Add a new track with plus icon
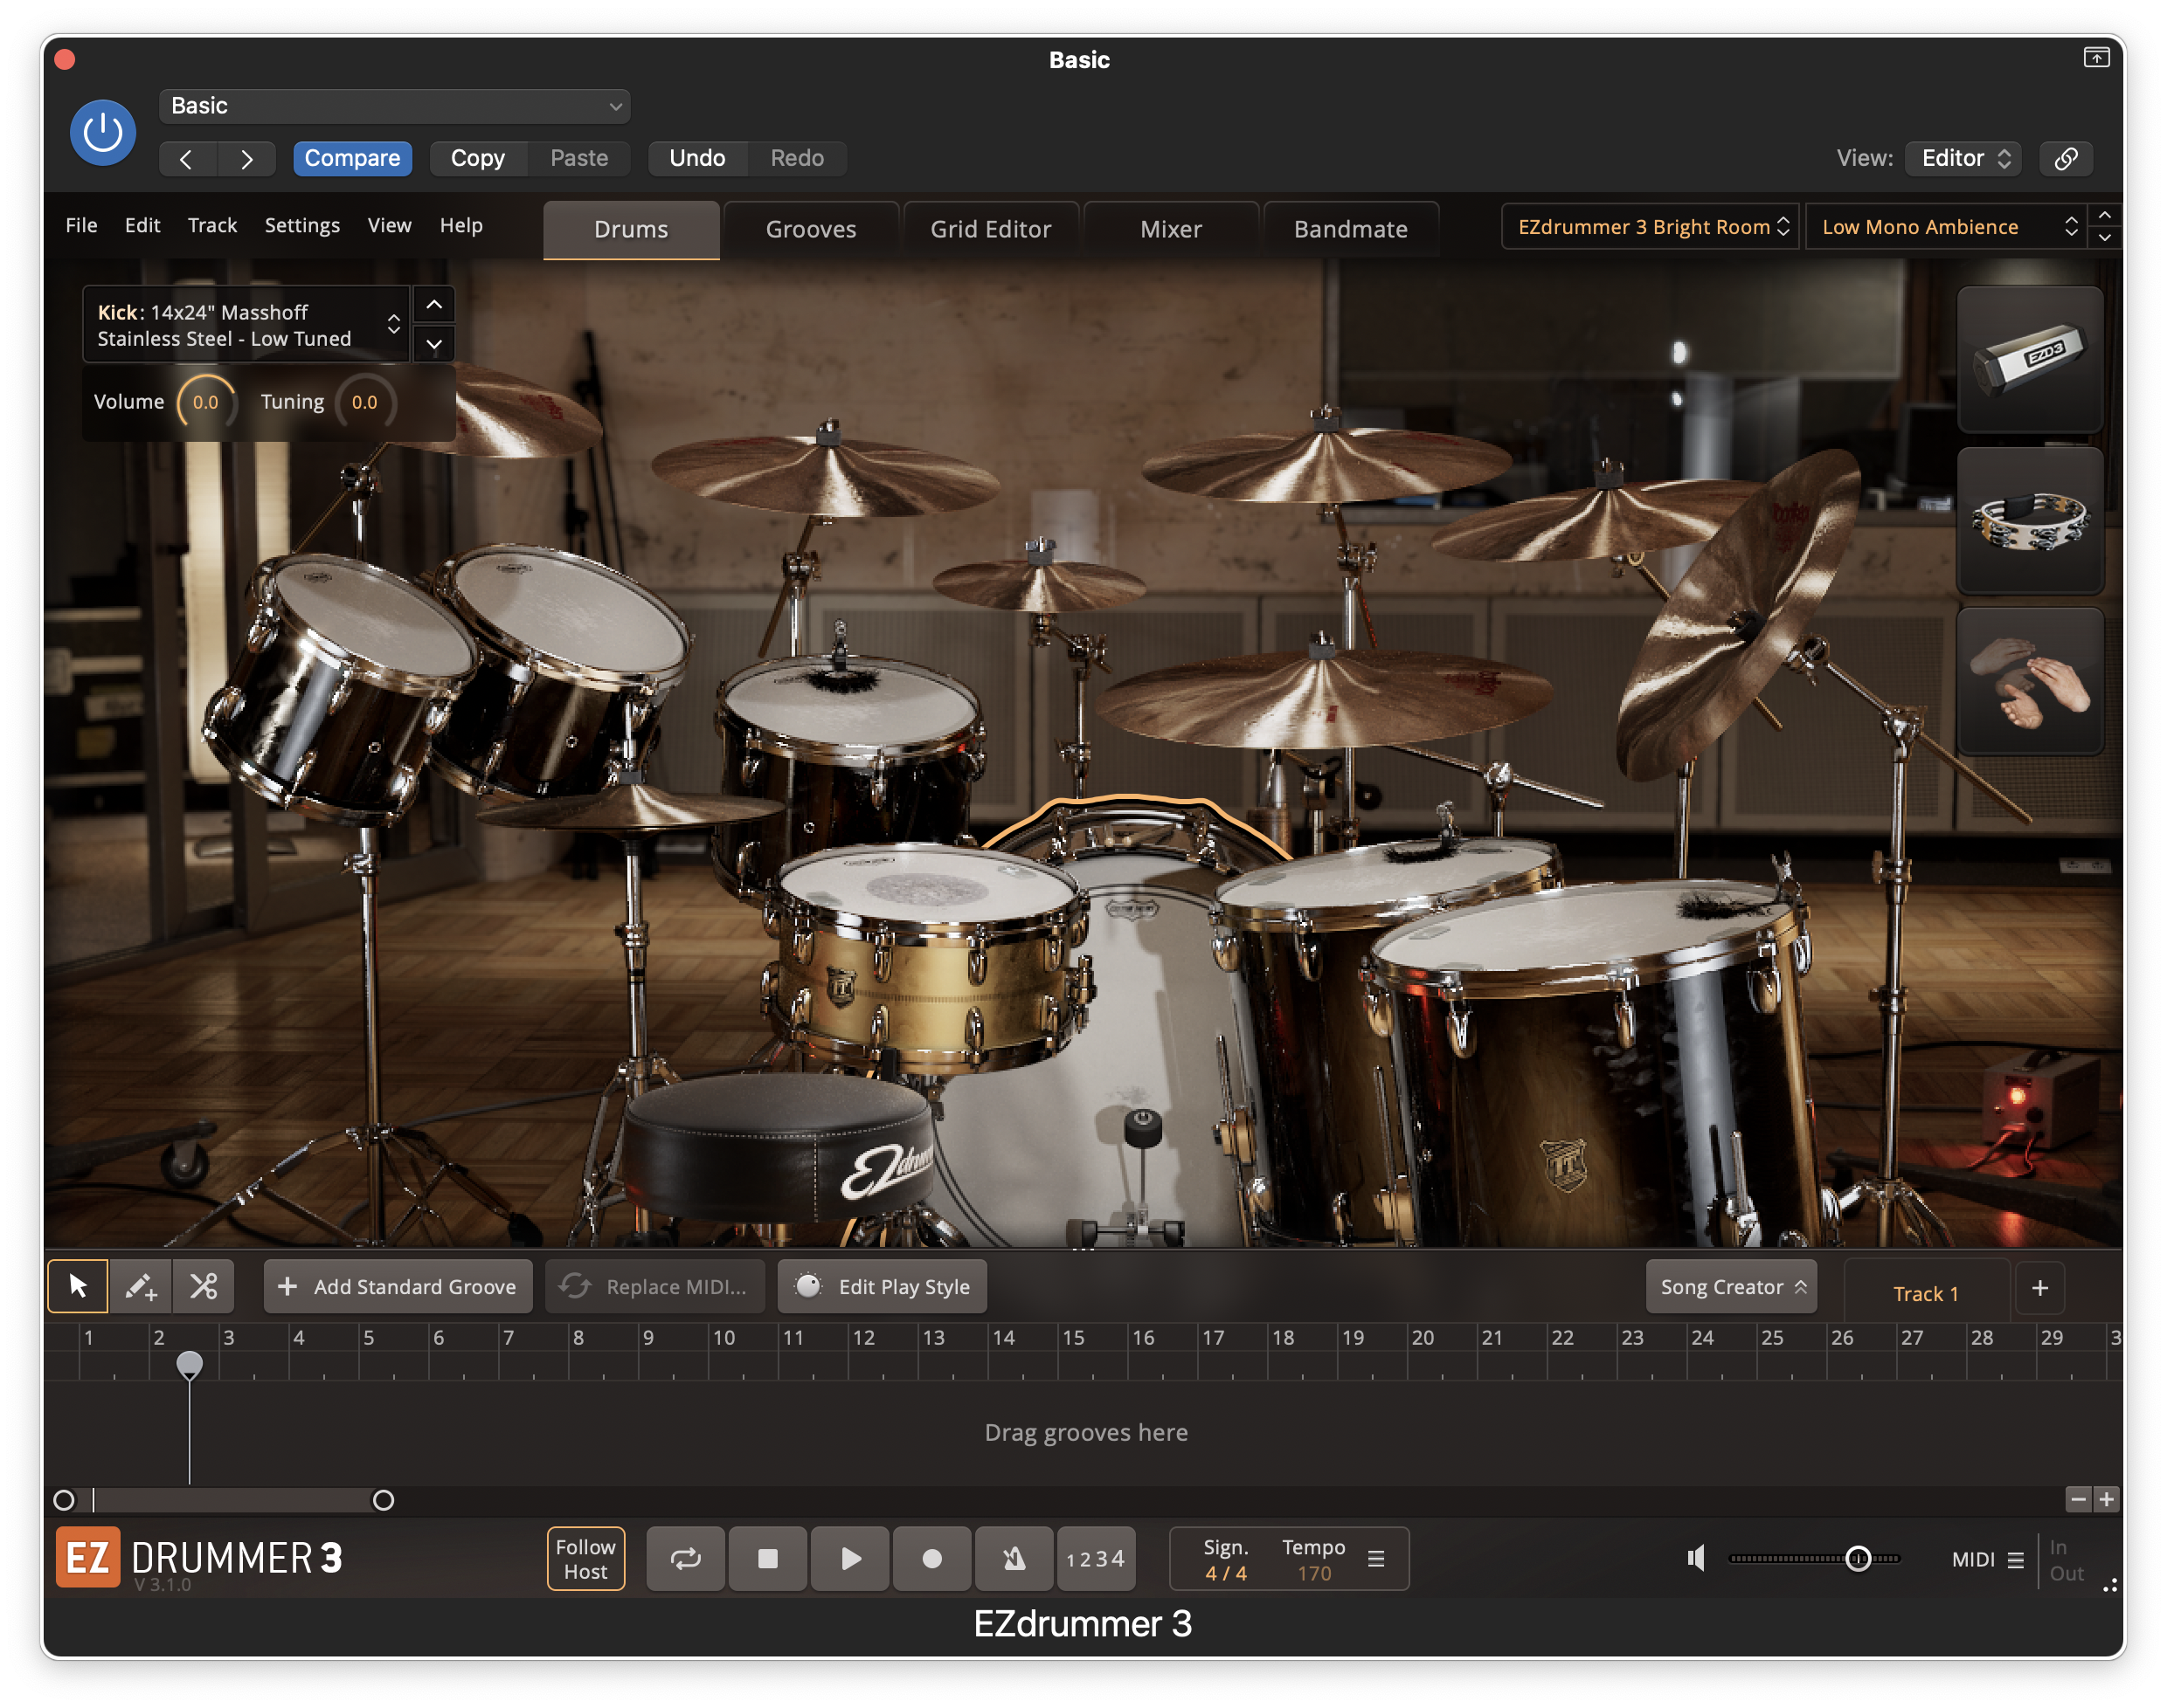 tap(2039, 1288)
